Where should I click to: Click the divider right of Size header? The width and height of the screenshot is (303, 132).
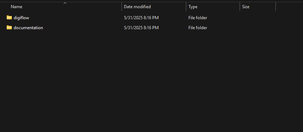tap(275, 7)
